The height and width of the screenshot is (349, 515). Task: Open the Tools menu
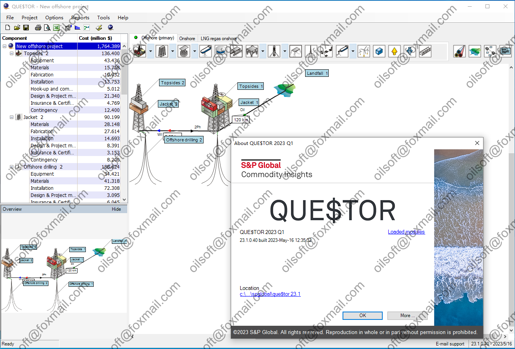[x=104, y=17]
